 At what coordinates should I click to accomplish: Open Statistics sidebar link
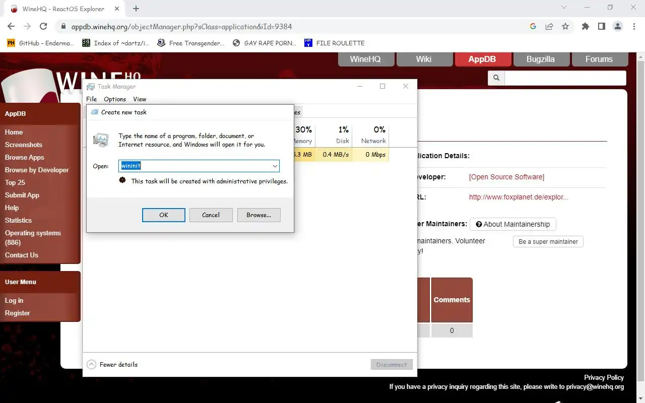[18, 220]
